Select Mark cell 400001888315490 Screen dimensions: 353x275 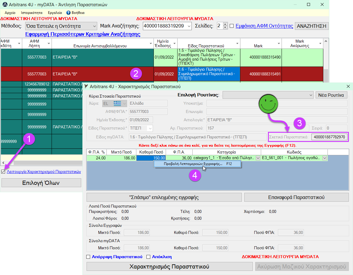tap(261, 57)
